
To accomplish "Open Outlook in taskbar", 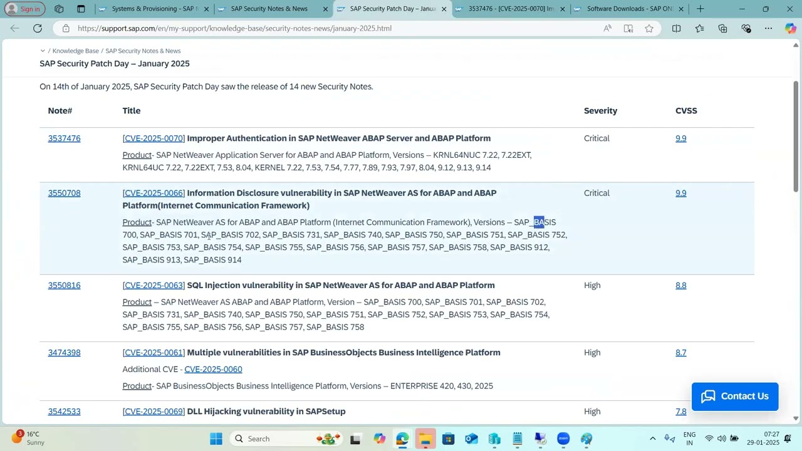I will 471,438.
